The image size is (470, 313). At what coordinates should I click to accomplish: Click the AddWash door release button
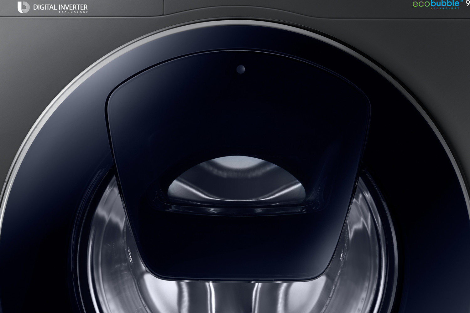(x=241, y=69)
